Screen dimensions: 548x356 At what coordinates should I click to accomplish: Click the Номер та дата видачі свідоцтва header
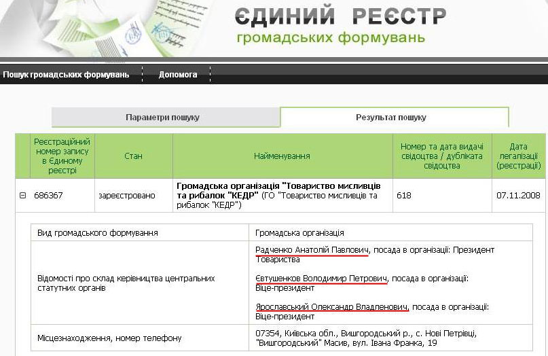tap(441, 156)
